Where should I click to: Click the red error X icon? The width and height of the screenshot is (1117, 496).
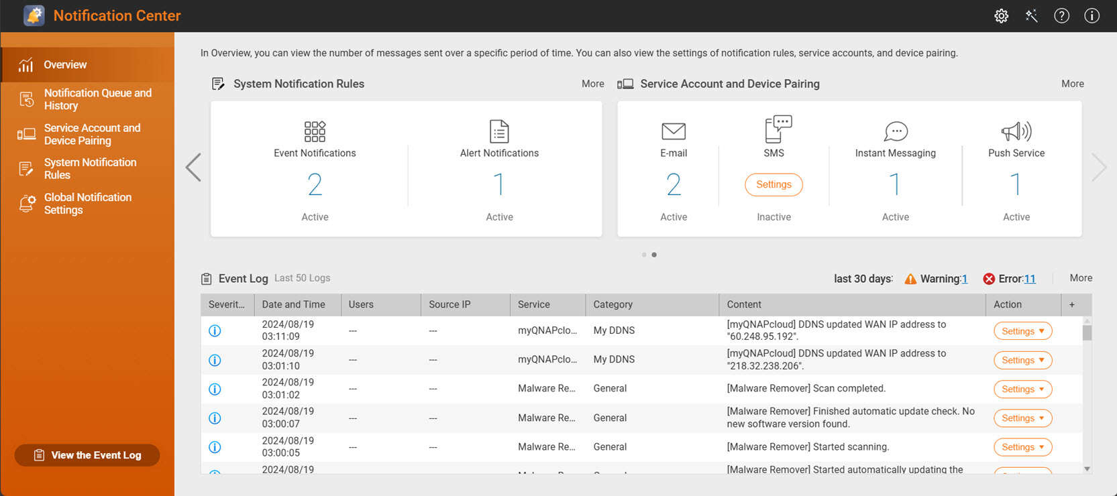pyautogui.click(x=989, y=279)
